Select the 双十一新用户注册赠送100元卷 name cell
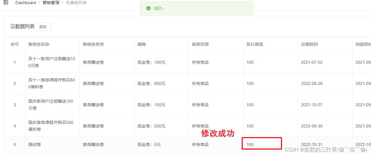The height and width of the screenshot is (155, 371). (x=52, y=62)
